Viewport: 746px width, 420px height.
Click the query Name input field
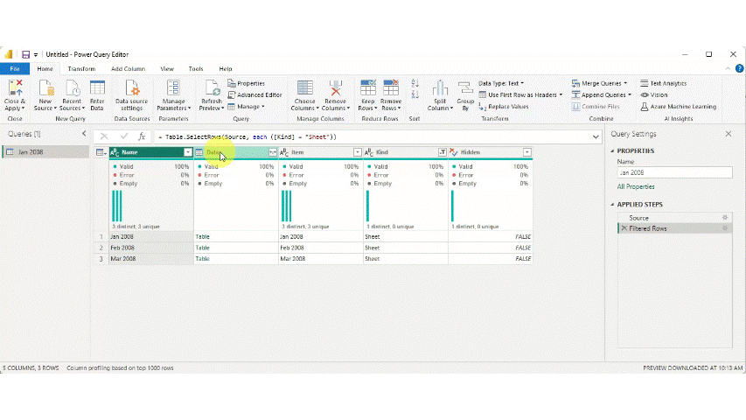coord(673,172)
